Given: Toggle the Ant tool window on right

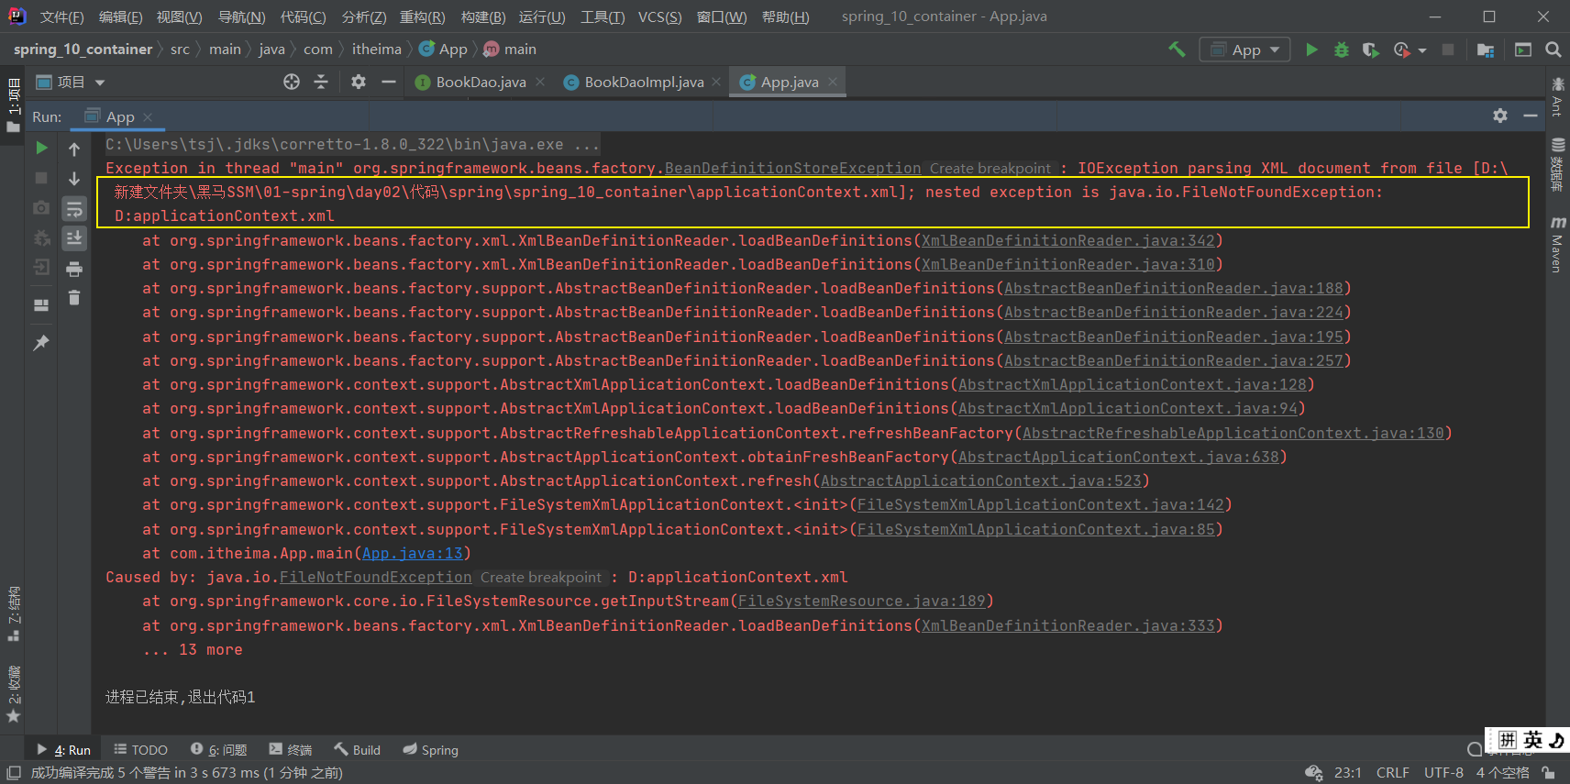Looking at the screenshot, I should [1557, 96].
